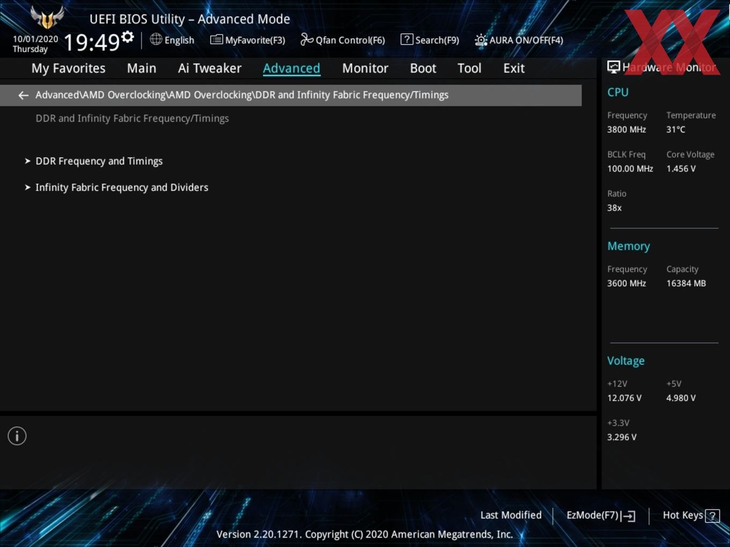Show Hot Keys list

pos(683,515)
